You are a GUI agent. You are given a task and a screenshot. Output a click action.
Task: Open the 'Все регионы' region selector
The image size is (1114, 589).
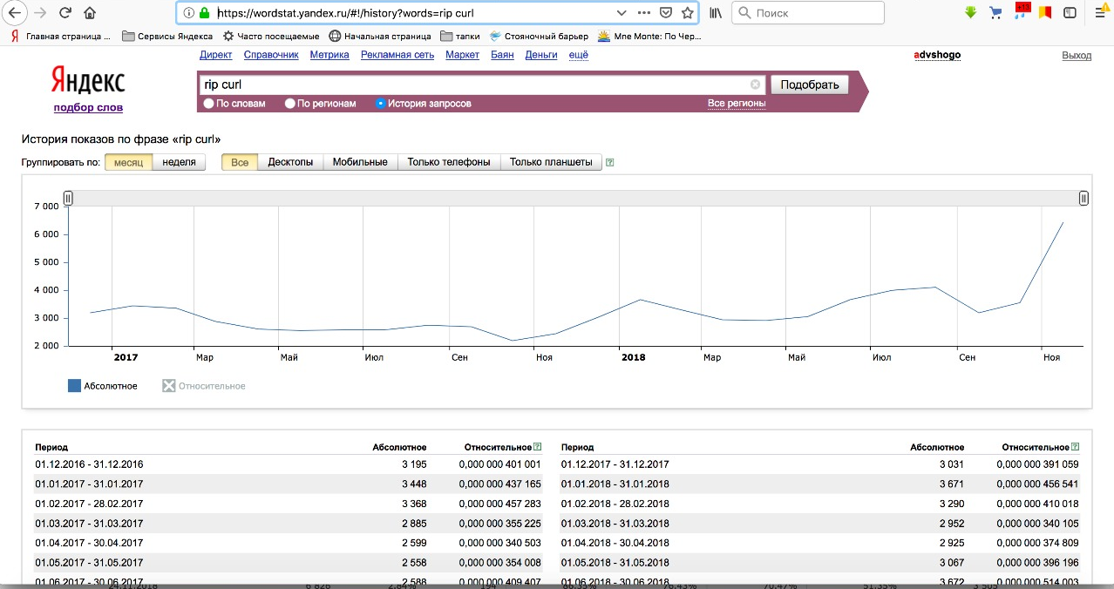coord(737,104)
